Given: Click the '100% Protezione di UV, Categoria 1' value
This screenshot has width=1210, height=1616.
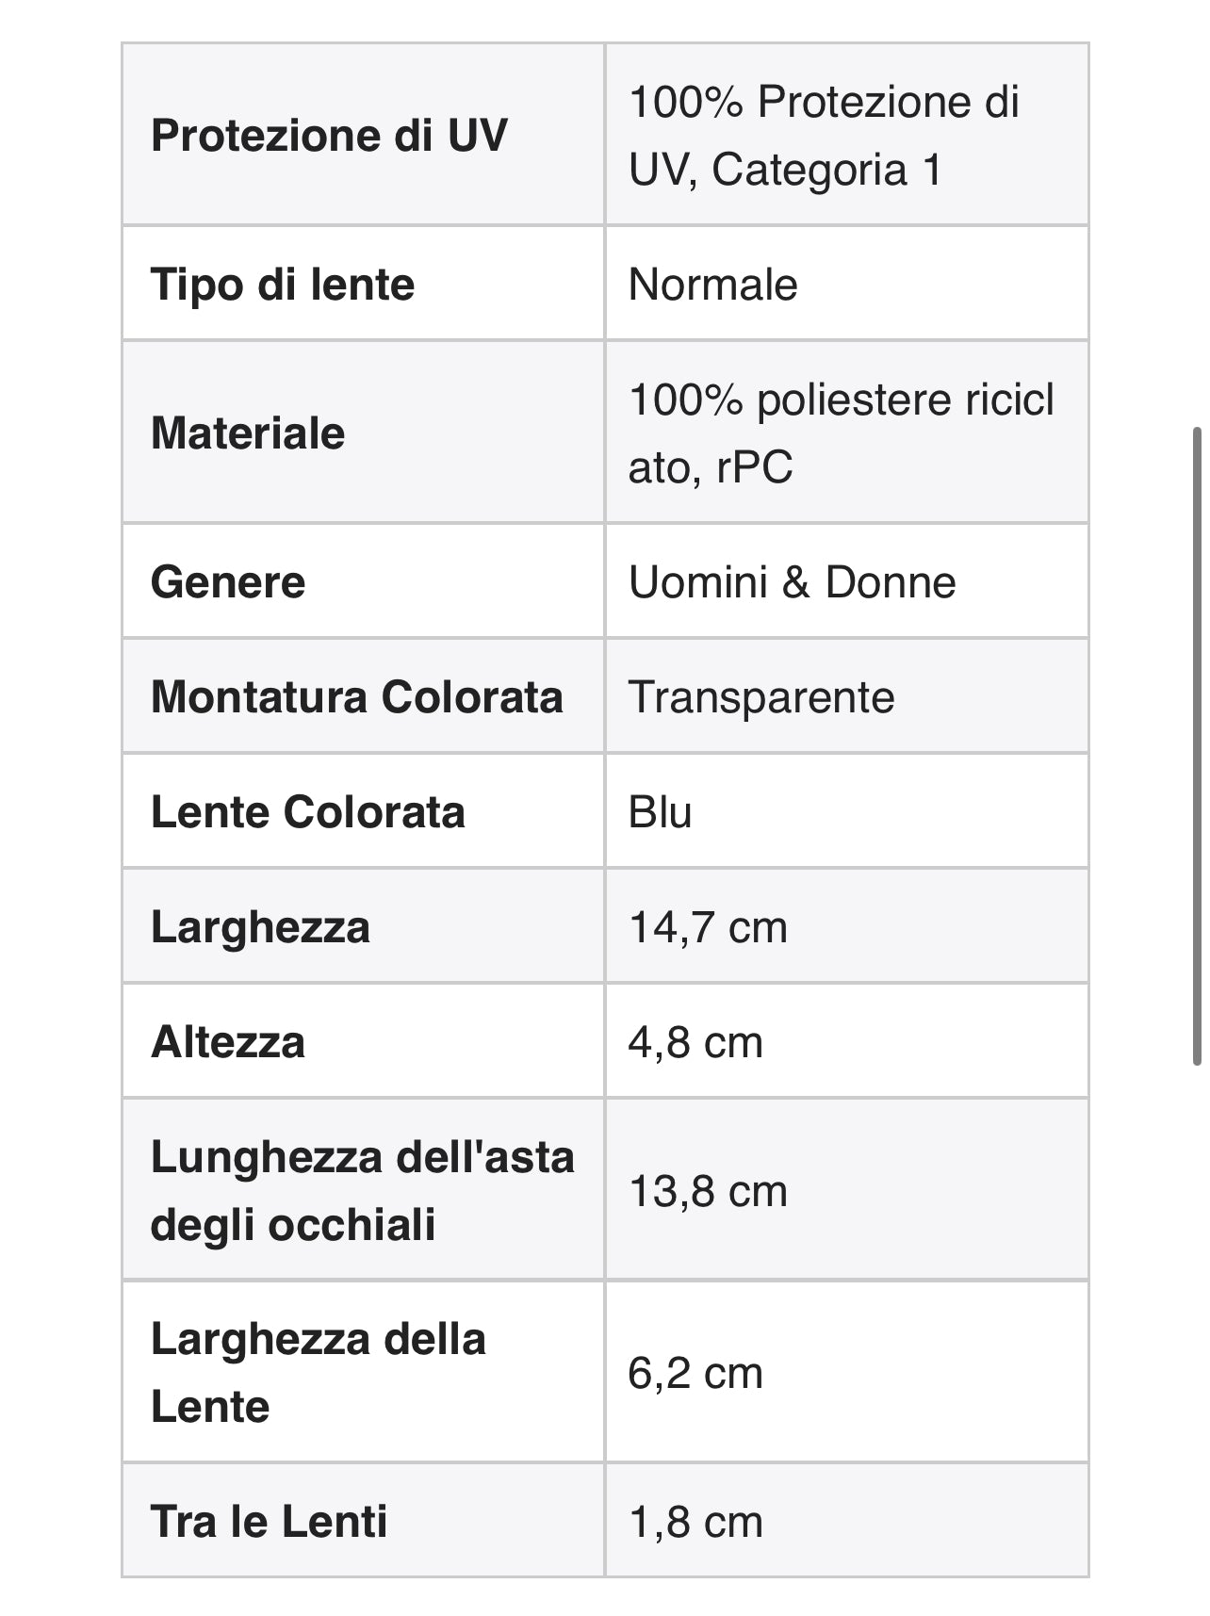Looking at the screenshot, I should coord(824,136).
